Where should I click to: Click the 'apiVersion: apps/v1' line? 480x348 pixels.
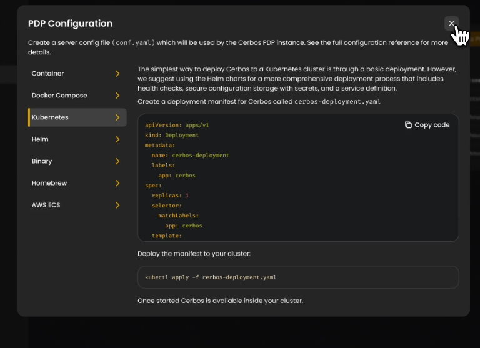177,125
